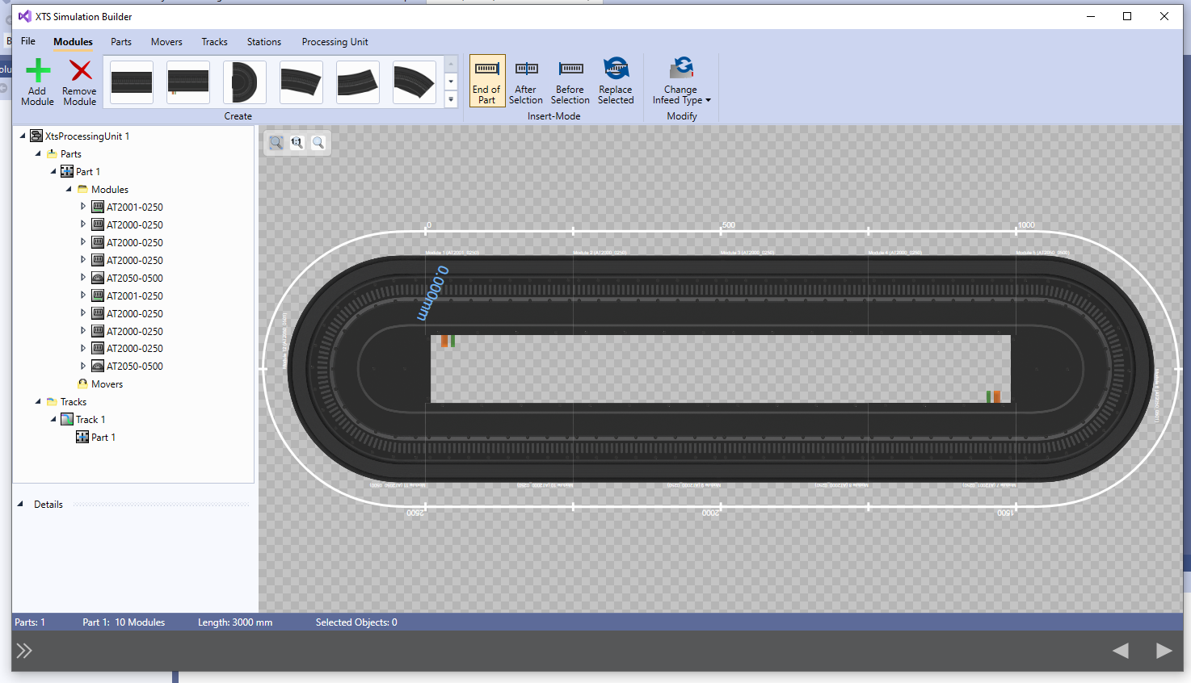The height and width of the screenshot is (683, 1191).
Task: Choose Before Selection insert mode
Action: pyautogui.click(x=570, y=81)
